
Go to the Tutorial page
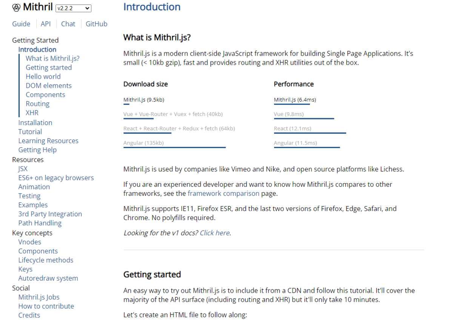(x=30, y=131)
